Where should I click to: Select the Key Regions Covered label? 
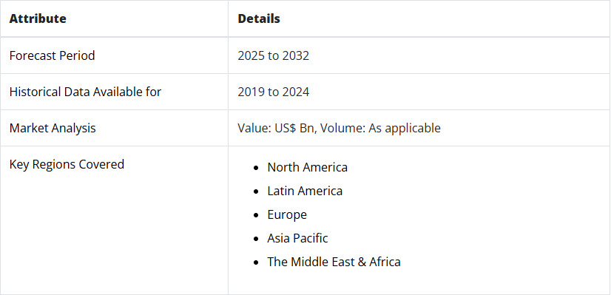67,164
